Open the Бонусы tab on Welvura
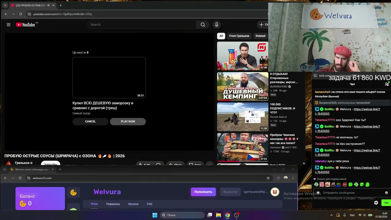This screenshot has width=391, height=220. pyautogui.click(x=133, y=204)
